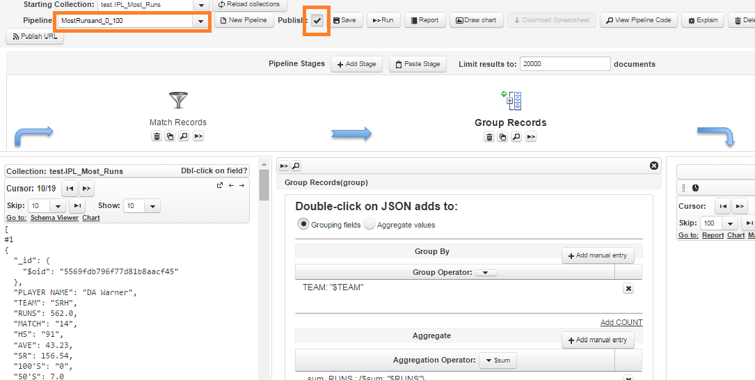This screenshot has width=755, height=380.
Task: Delete the Match Records stage via trash icon
Action: coord(157,136)
